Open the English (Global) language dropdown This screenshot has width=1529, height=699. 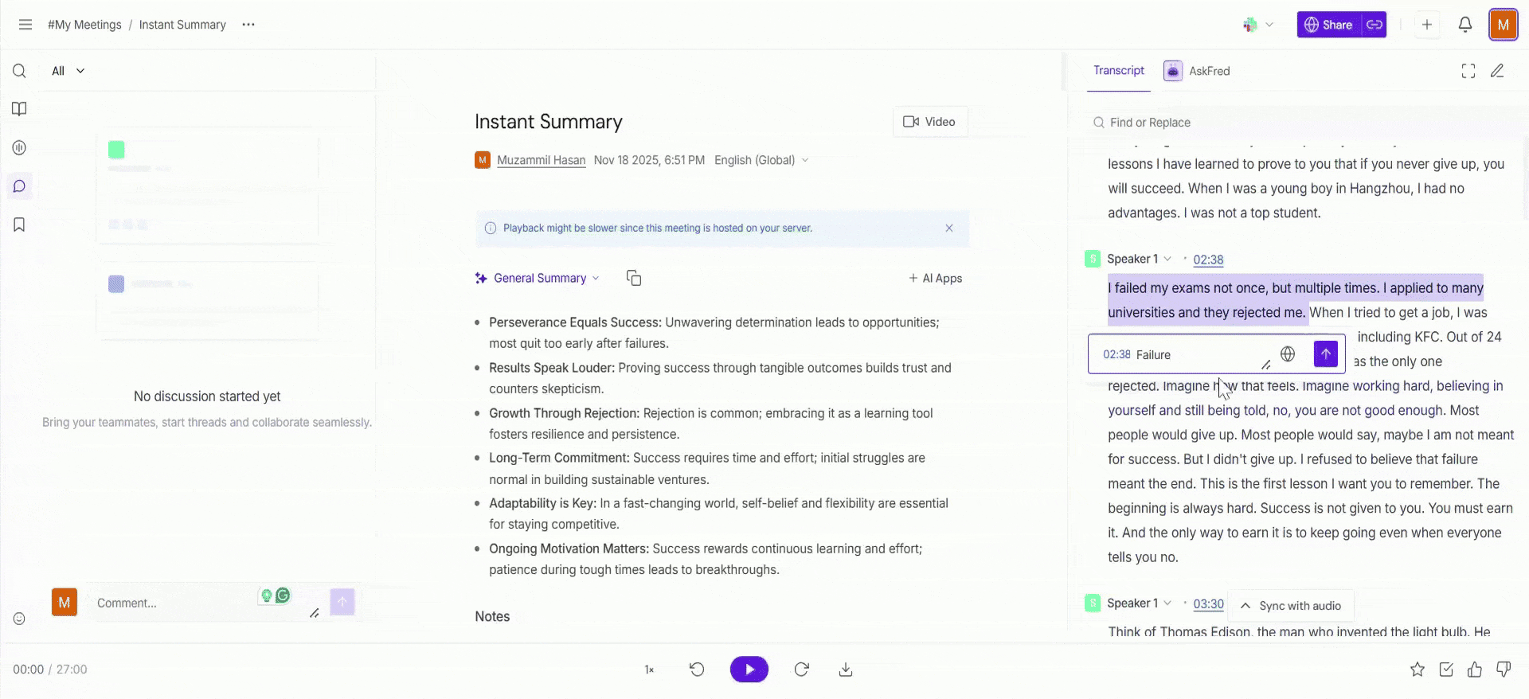(761, 160)
